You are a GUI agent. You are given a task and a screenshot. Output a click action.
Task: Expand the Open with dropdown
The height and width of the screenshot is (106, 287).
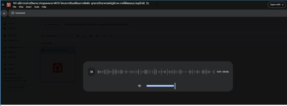(x=276, y=5)
